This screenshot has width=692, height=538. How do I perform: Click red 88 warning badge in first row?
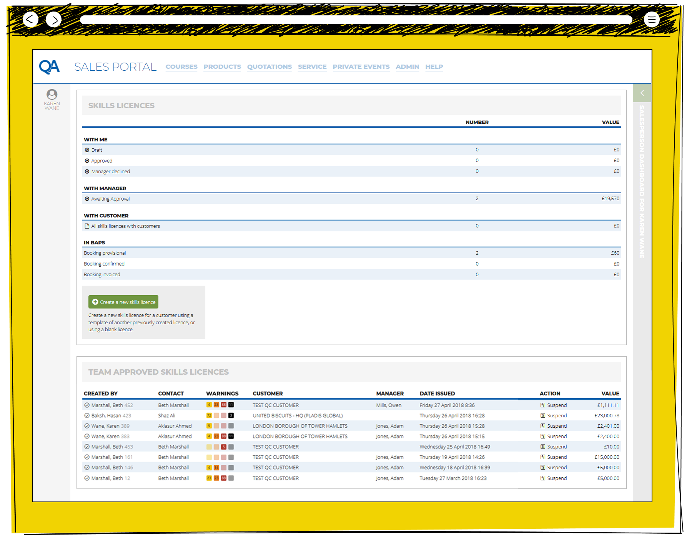coord(224,405)
